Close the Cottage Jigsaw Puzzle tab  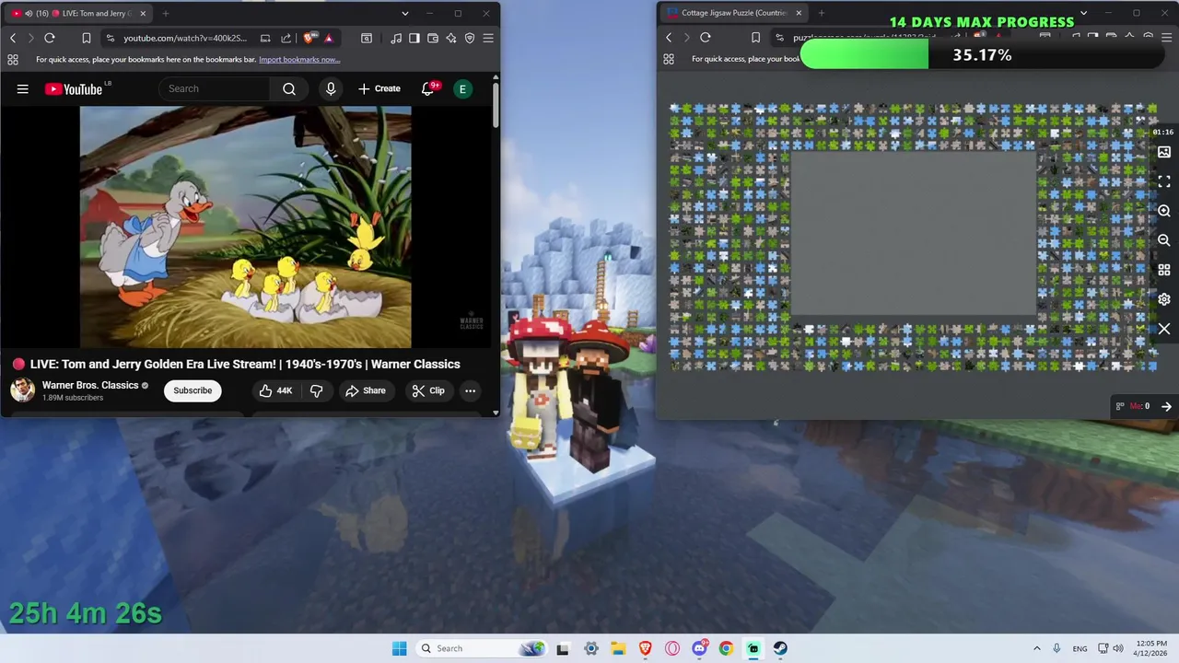coord(799,13)
